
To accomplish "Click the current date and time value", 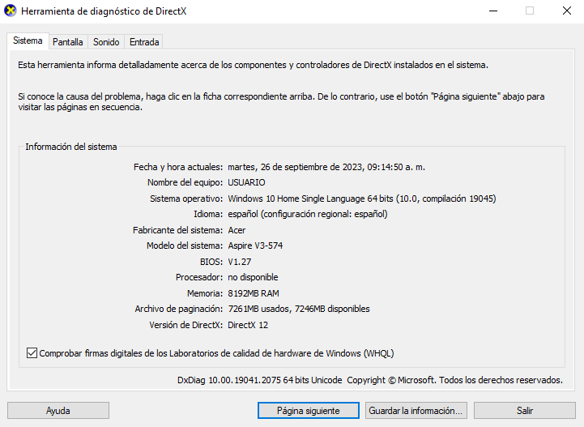I will 326,167.
